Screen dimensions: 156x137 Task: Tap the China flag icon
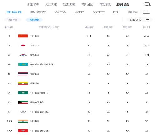(23, 36)
